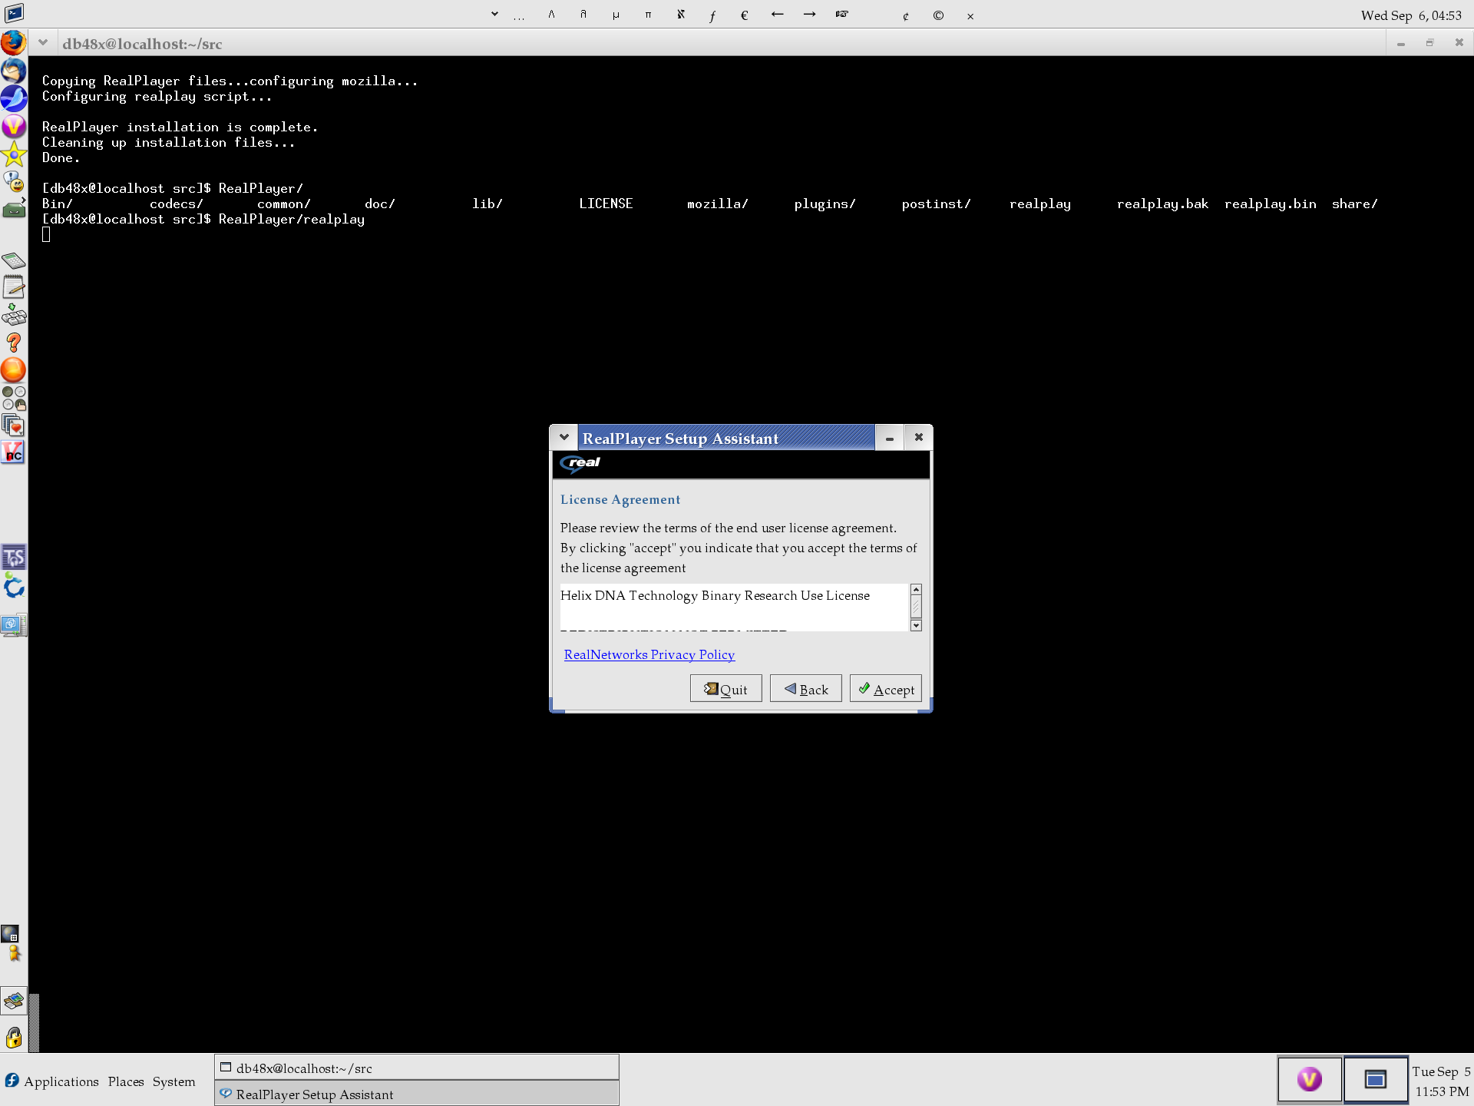
Task: Launch Firefox from the side panel
Action: tap(14, 43)
